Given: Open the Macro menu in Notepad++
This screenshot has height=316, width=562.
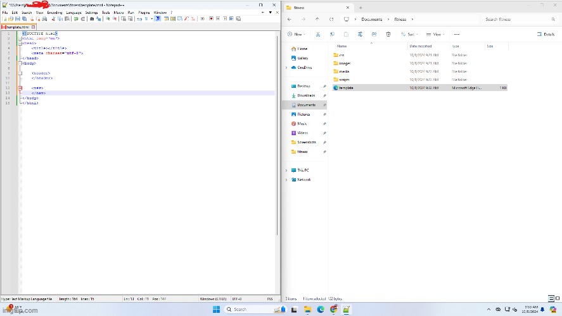Looking at the screenshot, I should point(118,13).
